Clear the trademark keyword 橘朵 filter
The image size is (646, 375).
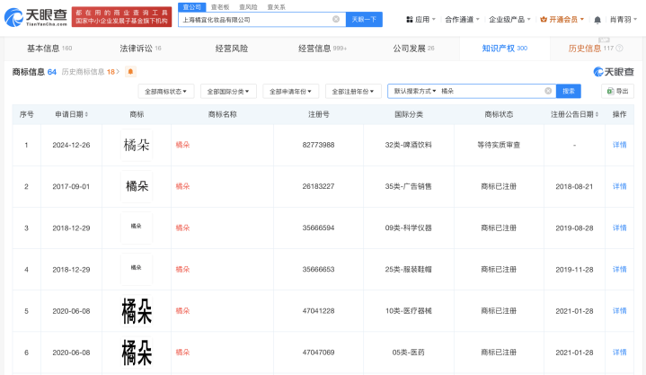548,91
